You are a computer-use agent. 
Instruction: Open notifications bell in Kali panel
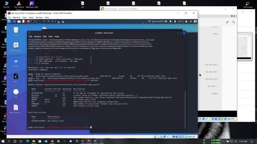[170, 21]
